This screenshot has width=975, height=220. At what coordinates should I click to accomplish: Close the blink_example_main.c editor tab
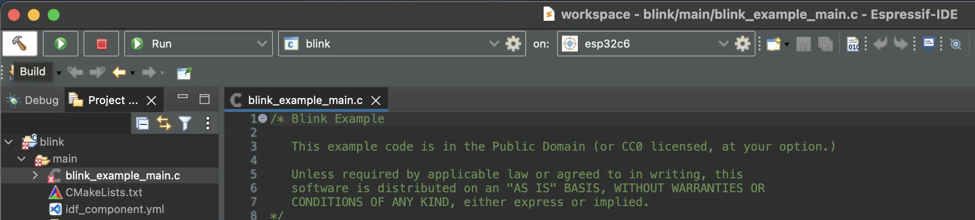pyautogui.click(x=376, y=101)
